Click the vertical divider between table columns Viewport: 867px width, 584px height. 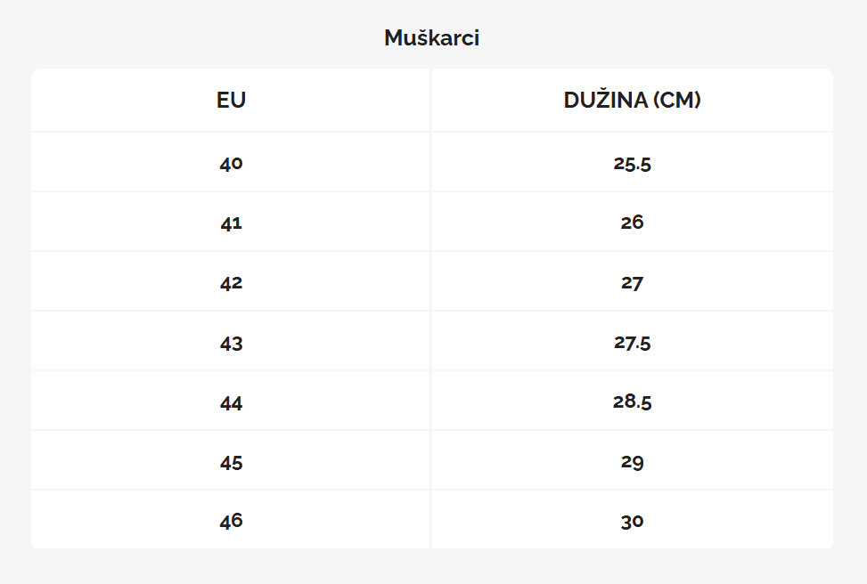pos(431,312)
